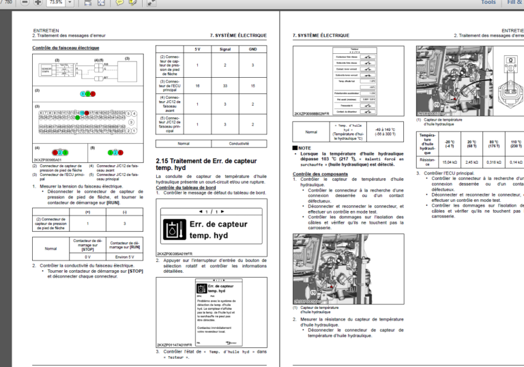Click the 'Err. de capteur temp. hyd' display figure
Viewport: 524px width, 367px height.
click(212, 228)
